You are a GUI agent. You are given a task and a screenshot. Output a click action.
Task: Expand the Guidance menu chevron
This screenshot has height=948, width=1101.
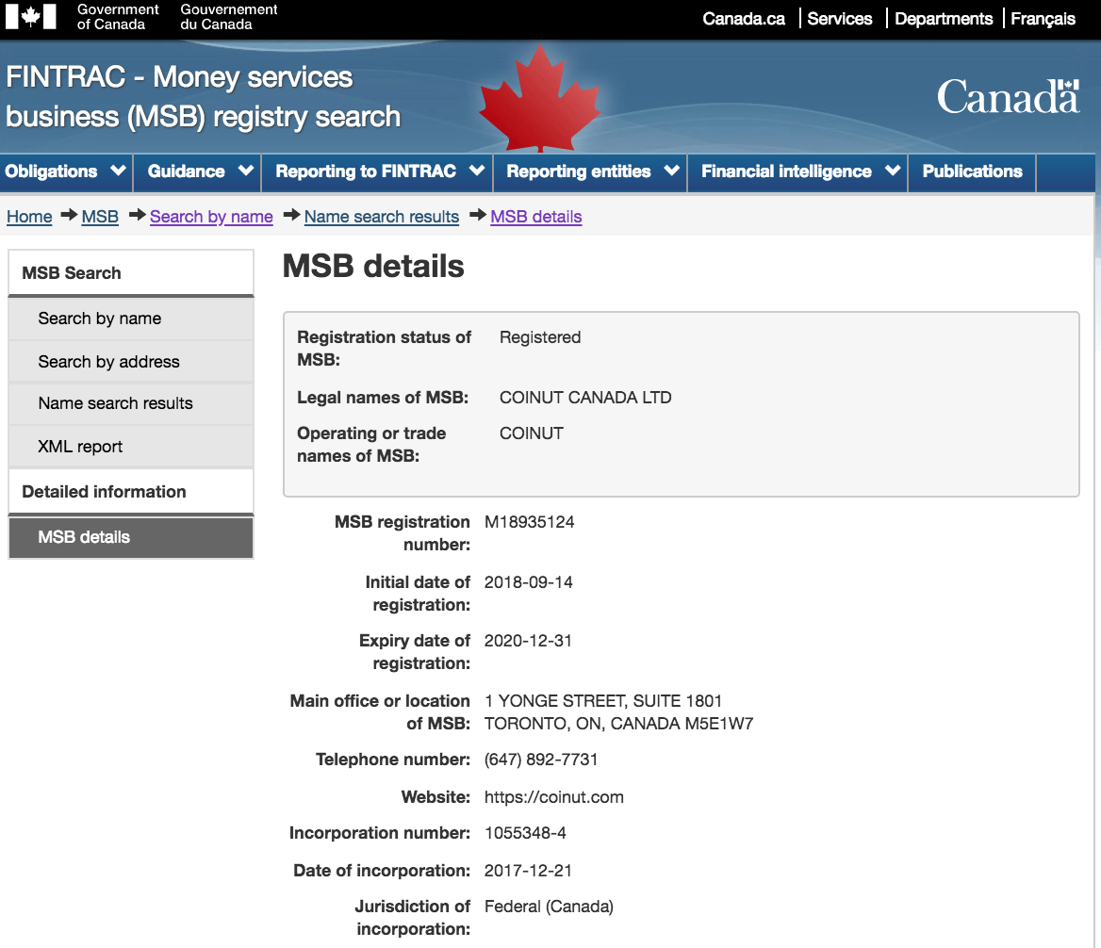[x=246, y=171]
